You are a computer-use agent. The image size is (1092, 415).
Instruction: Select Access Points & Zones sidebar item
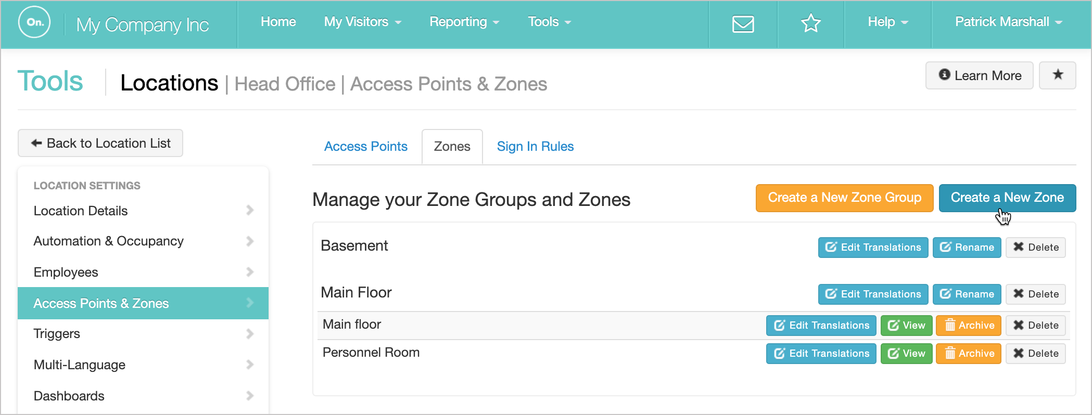(143, 303)
